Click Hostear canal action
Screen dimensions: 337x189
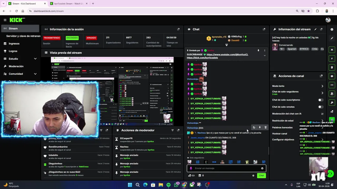[280, 134]
